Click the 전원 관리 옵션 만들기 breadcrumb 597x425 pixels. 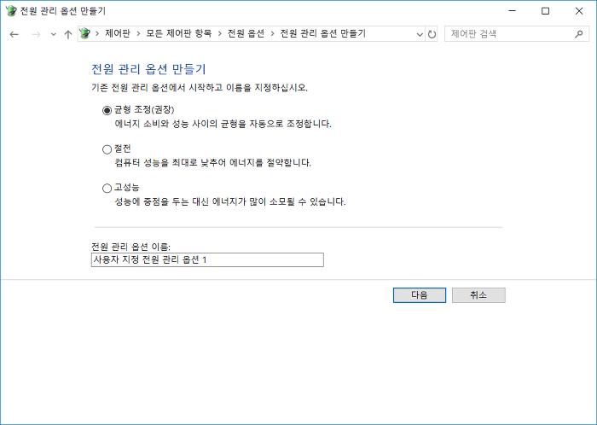tap(323, 33)
